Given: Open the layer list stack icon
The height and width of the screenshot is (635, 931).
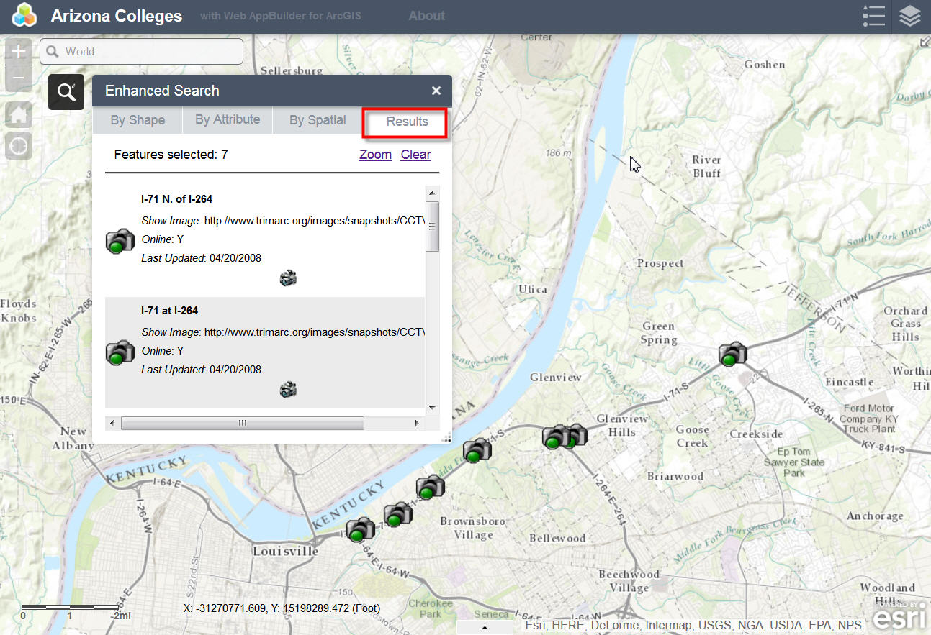Looking at the screenshot, I should point(910,16).
